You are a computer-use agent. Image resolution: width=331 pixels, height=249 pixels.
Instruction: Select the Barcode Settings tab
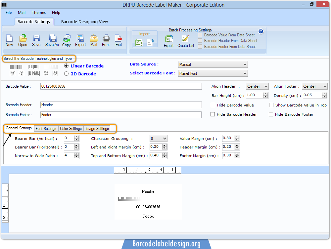tap(34, 22)
